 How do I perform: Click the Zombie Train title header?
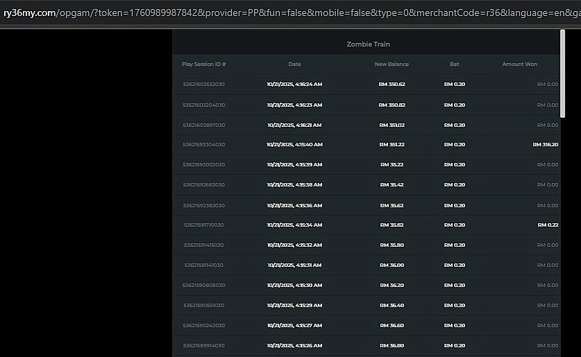pos(368,44)
